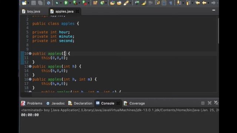
Task: Toggle the breadcrumb toolbar icon
Action: click(137, 3)
